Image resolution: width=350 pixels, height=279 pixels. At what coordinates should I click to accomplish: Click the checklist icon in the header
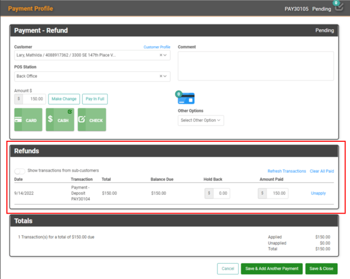pyautogui.click(x=339, y=8)
